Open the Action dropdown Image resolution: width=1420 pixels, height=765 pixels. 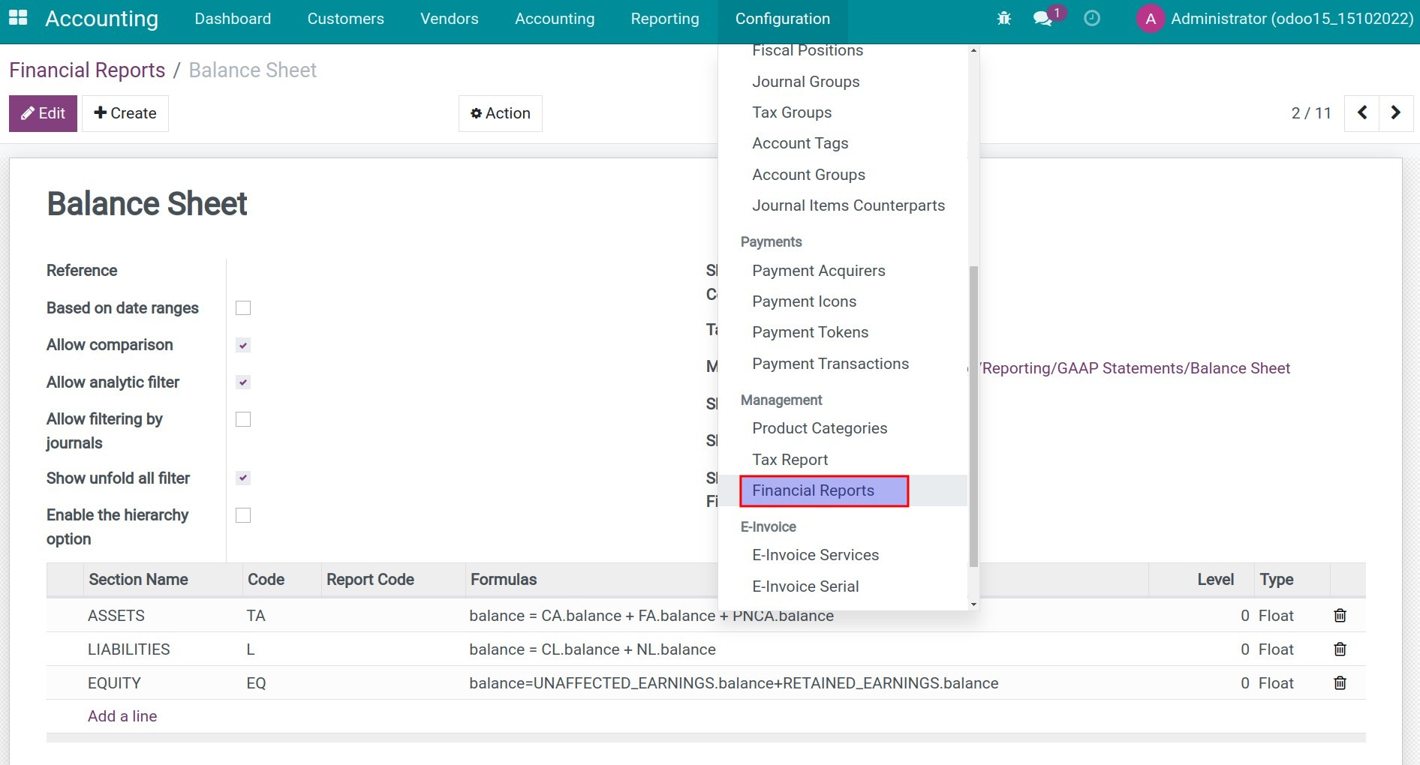[x=500, y=113]
